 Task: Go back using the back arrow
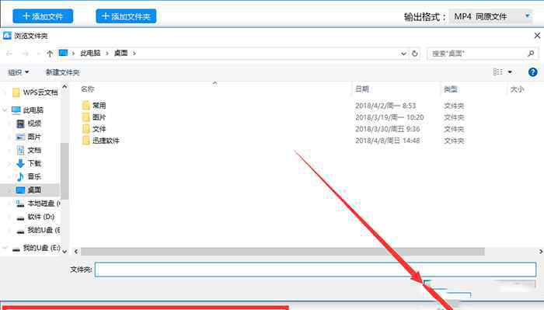[x=9, y=54]
